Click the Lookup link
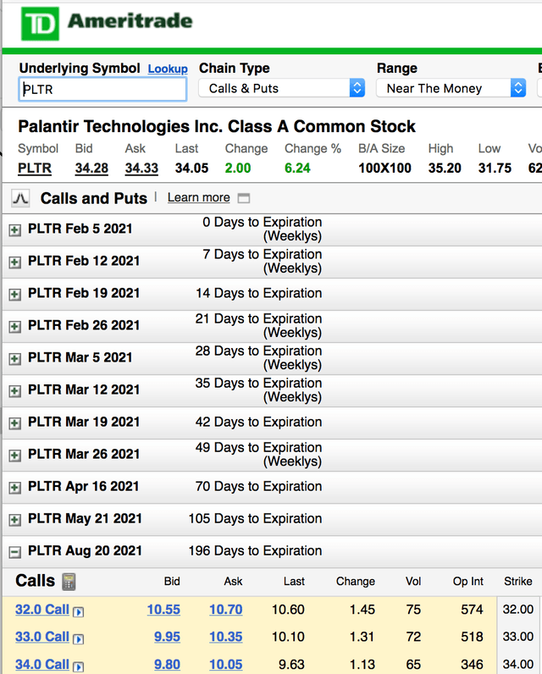 168,69
